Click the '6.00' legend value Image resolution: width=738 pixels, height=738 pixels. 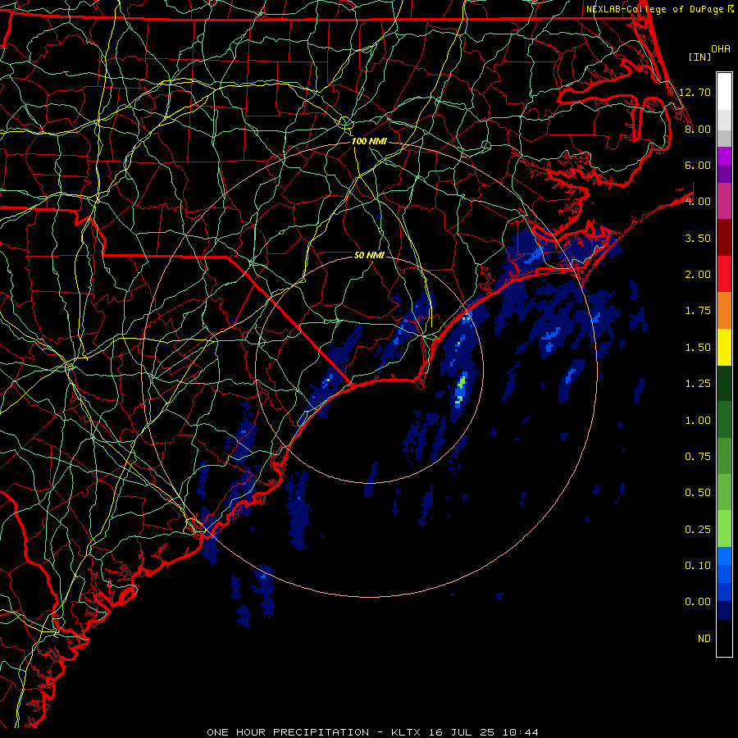point(698,165)
